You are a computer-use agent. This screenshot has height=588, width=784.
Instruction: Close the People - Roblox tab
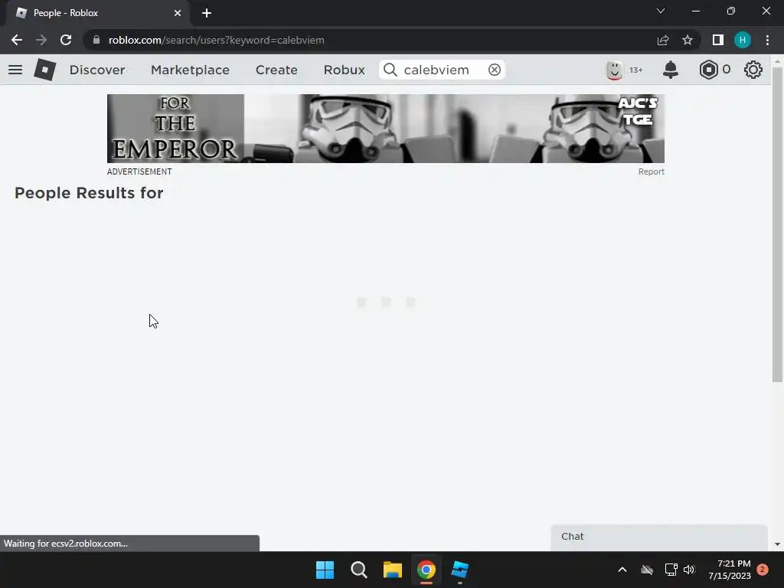(178, 13)
